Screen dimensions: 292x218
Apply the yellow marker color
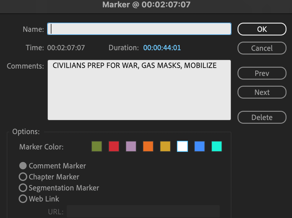click(x=165, y=146)
